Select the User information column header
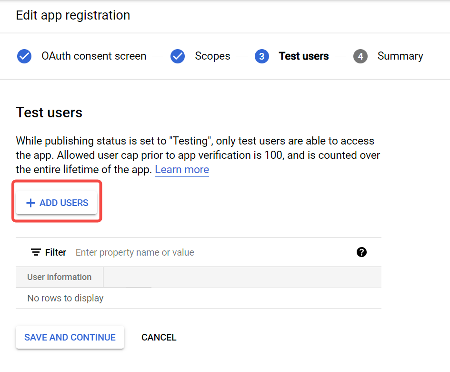Viewport: 450px width, 372px height. pyautogui.click(x=59, y=277)
